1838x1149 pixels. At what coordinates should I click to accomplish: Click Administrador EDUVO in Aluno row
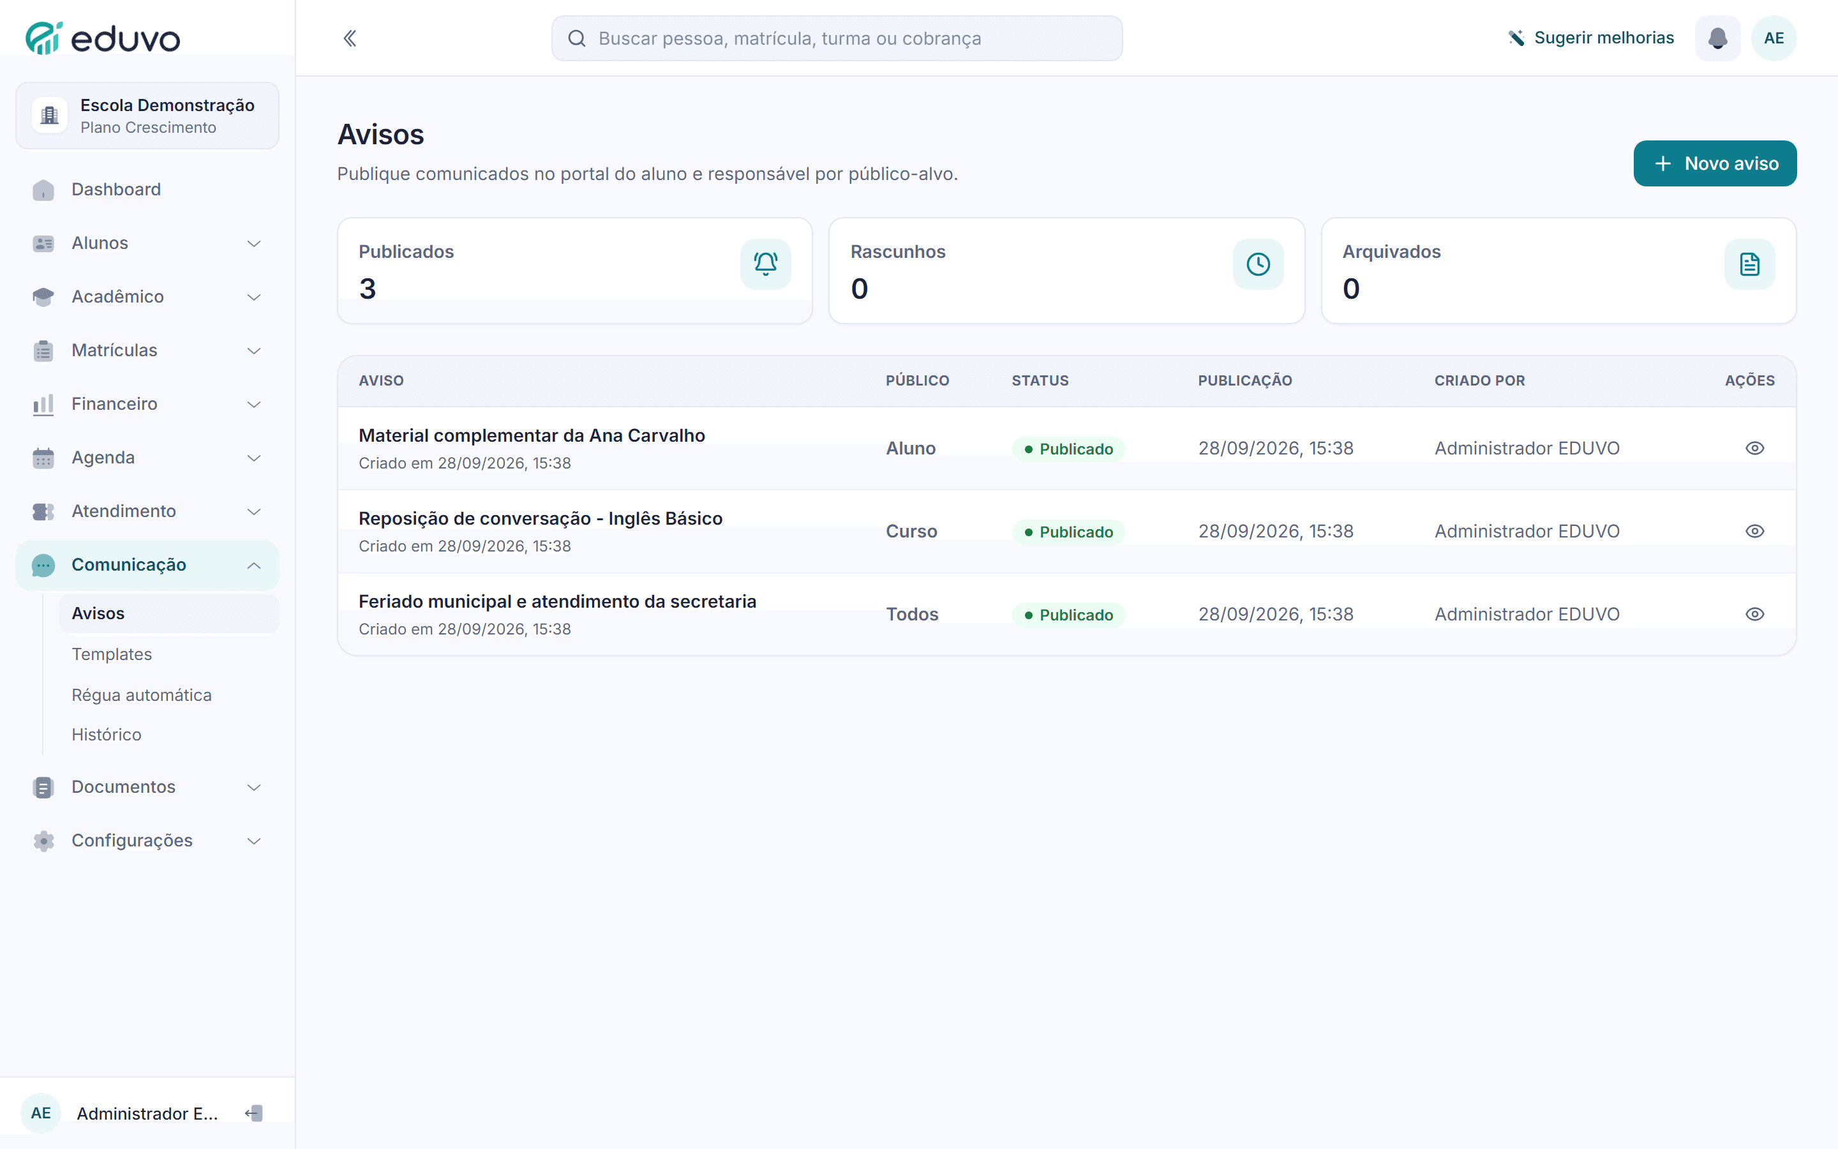coord(1527,448)
